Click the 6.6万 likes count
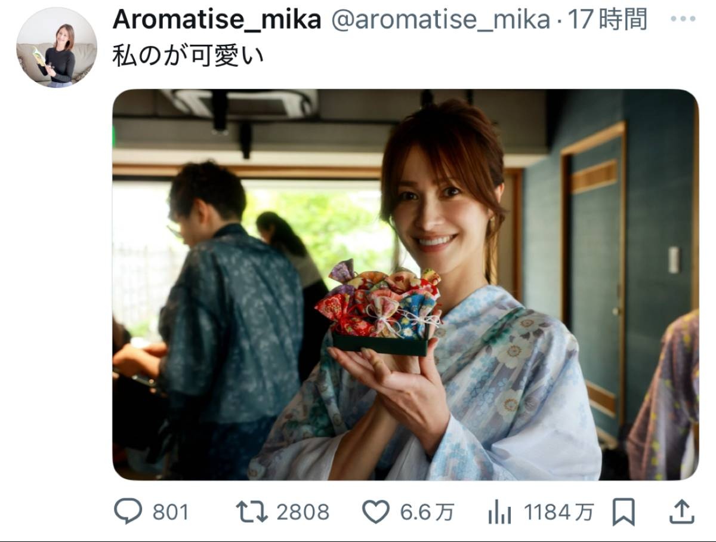The height and width of the screenshot is (542, 716). tap(427, 512)
